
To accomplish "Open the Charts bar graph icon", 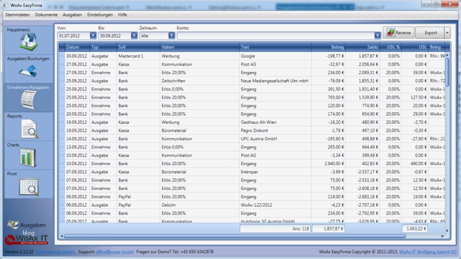I will (28, 157).
